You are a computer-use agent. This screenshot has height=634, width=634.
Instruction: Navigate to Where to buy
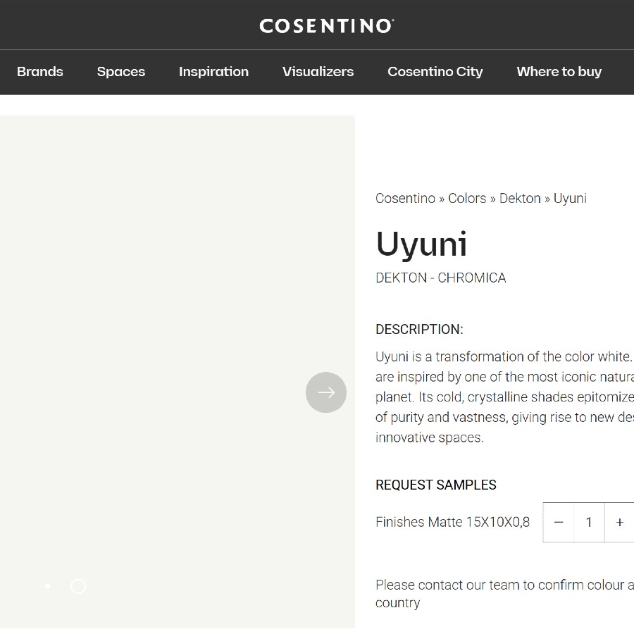click(559, 72)
